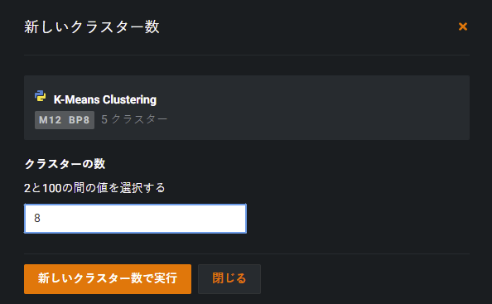The image size is (492, 304).
Task: Click the M12 model badge
Action: pyautogui.click(x=51, y=120)
